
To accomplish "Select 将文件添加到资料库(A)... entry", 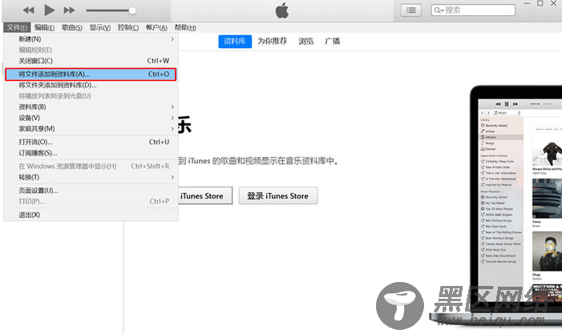I will [x=91, y=74].
